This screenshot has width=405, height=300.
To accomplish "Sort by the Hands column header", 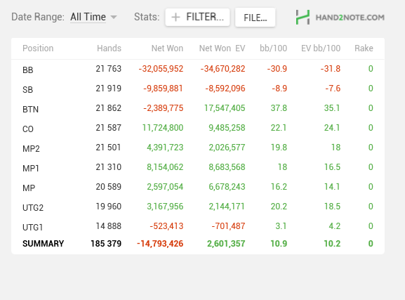I will [x=109, y=48].
